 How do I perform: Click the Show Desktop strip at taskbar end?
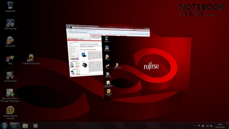pos(228,126)
